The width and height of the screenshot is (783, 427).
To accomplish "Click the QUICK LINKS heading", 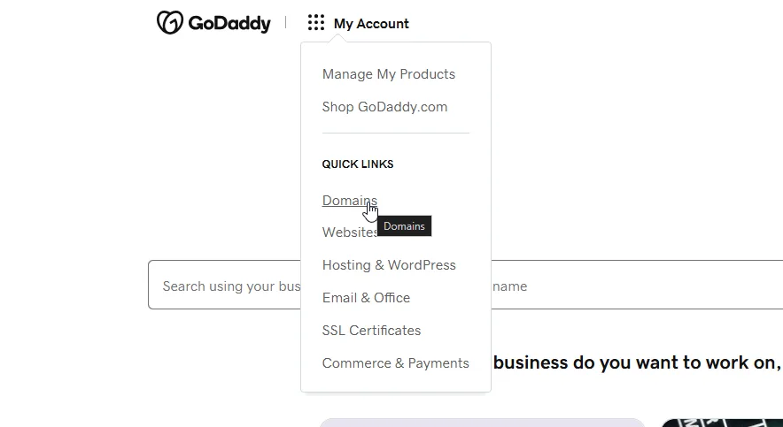I will pyautogui.click(x=357, y=164).
